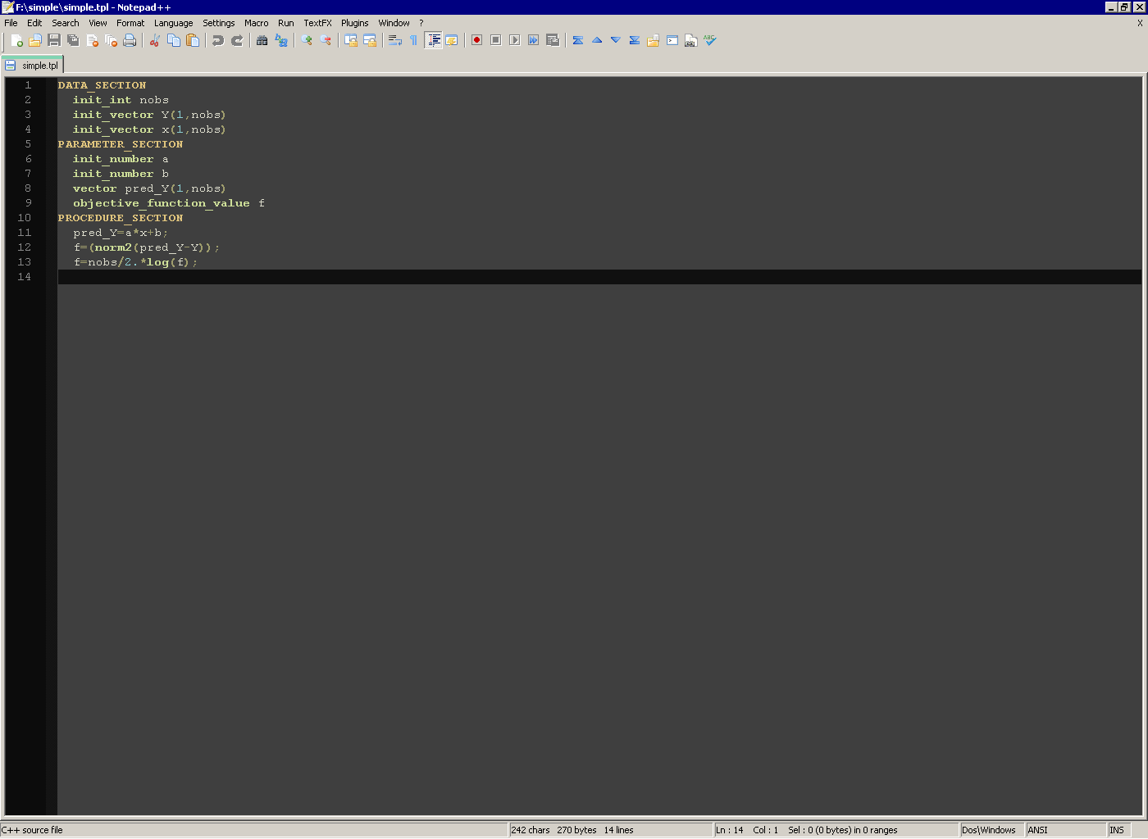
Task: Expand the Plugins menu
Action: click(354, 23)
